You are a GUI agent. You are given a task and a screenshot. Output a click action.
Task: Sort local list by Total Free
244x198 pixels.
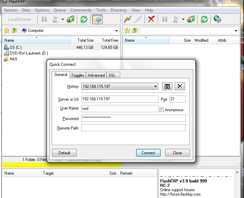click(x=108, y=40)
